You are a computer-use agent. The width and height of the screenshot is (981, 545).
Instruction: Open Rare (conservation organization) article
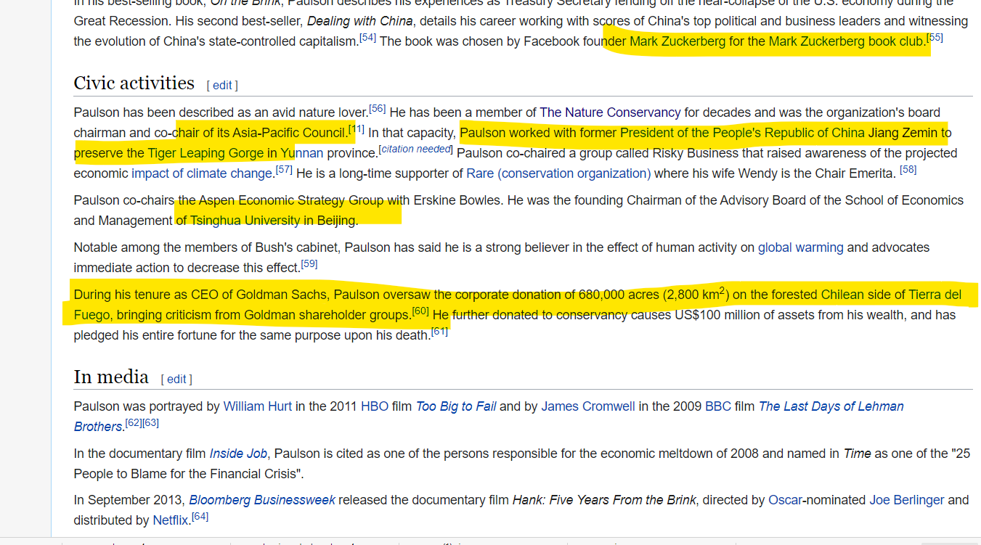558,173
